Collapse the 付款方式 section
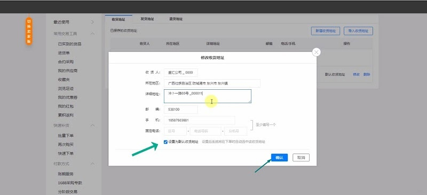The image size is (427, 195). pyautogui.click(x=92, y=164)
